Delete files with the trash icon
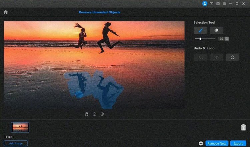This screenshot has height=147, width=250. (243, 127)
